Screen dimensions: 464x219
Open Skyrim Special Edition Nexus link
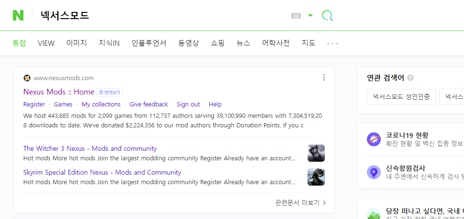[102, 172]
